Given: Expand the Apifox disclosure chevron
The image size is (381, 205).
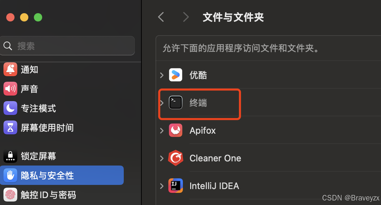Looking at the screenshot, I should pos(162,131).
